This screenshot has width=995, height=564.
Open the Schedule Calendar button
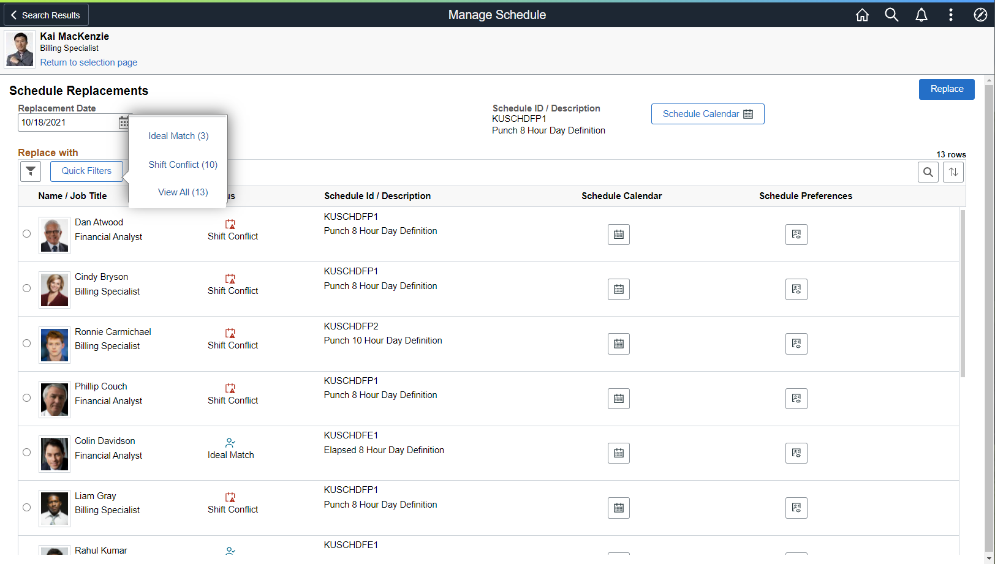click(x=707, y=114)
